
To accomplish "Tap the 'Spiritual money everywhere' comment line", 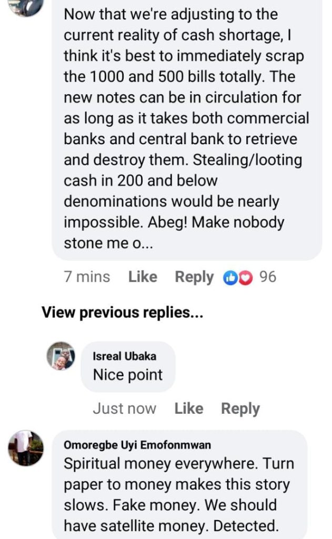I will coord(179,464).
